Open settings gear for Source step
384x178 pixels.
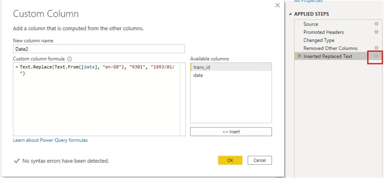(376, 24)
